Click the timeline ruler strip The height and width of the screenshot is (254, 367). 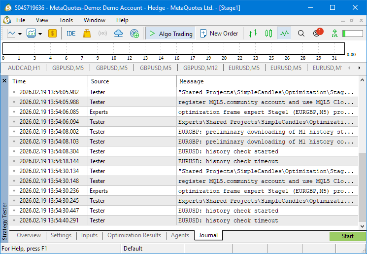coord(173,49)
